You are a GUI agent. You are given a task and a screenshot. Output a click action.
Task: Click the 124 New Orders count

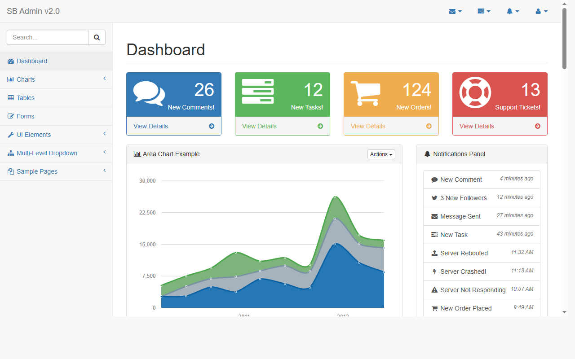(x=416, y=90)
